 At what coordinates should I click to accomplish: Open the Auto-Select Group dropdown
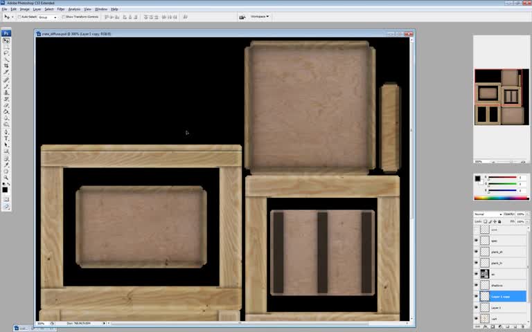pyautogui.click(x=47, y=17)
